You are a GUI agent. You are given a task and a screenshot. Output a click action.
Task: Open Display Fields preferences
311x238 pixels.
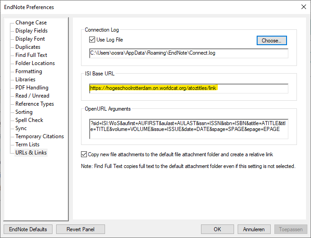pos(31,31)
